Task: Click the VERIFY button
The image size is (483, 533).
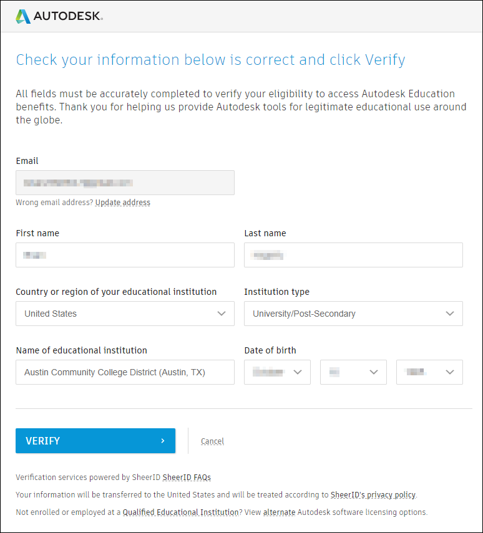Action: pyautogui.click(x=95, y=441)
